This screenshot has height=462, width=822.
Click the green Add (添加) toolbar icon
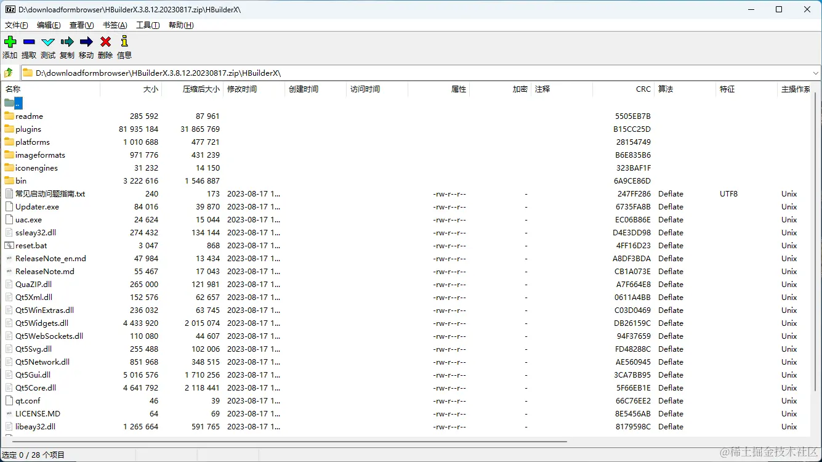(10, 42)
